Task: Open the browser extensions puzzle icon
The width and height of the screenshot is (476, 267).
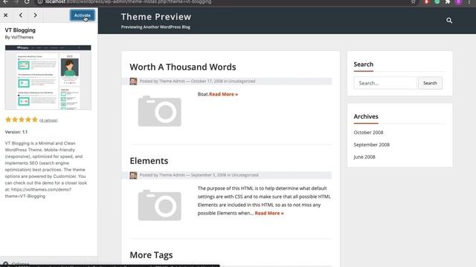Action: tap(448, 1)
